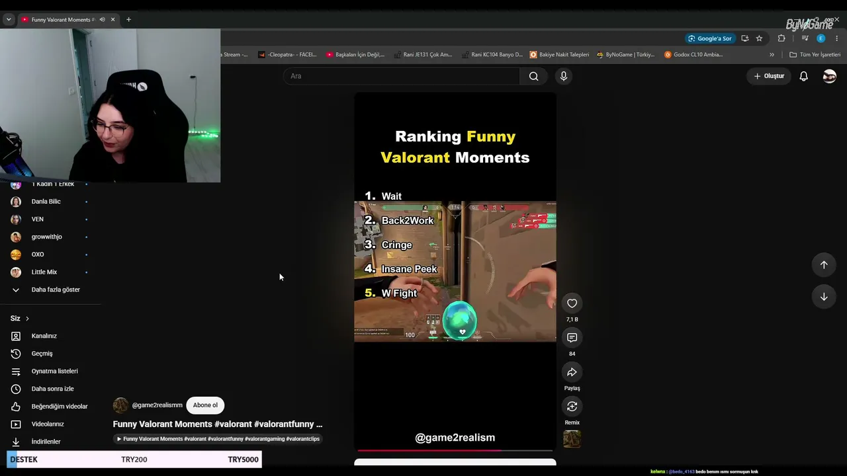Open the comments on this short
The image size is (847, 476).
[572, 338]
